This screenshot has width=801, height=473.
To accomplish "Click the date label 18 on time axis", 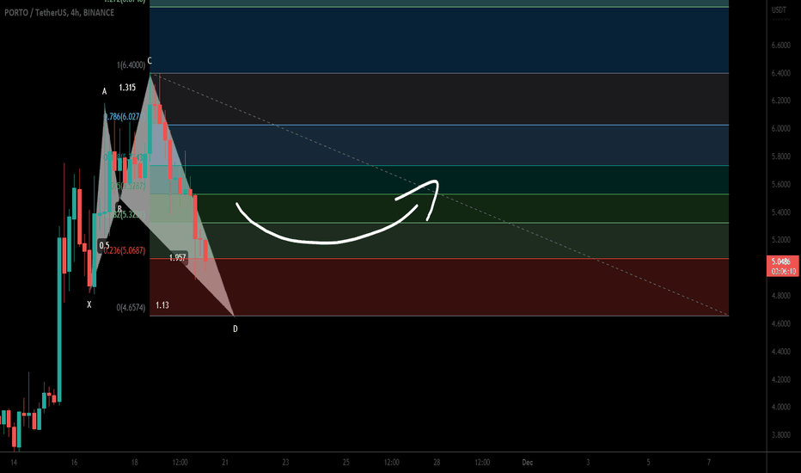I will tap(134, 463).
